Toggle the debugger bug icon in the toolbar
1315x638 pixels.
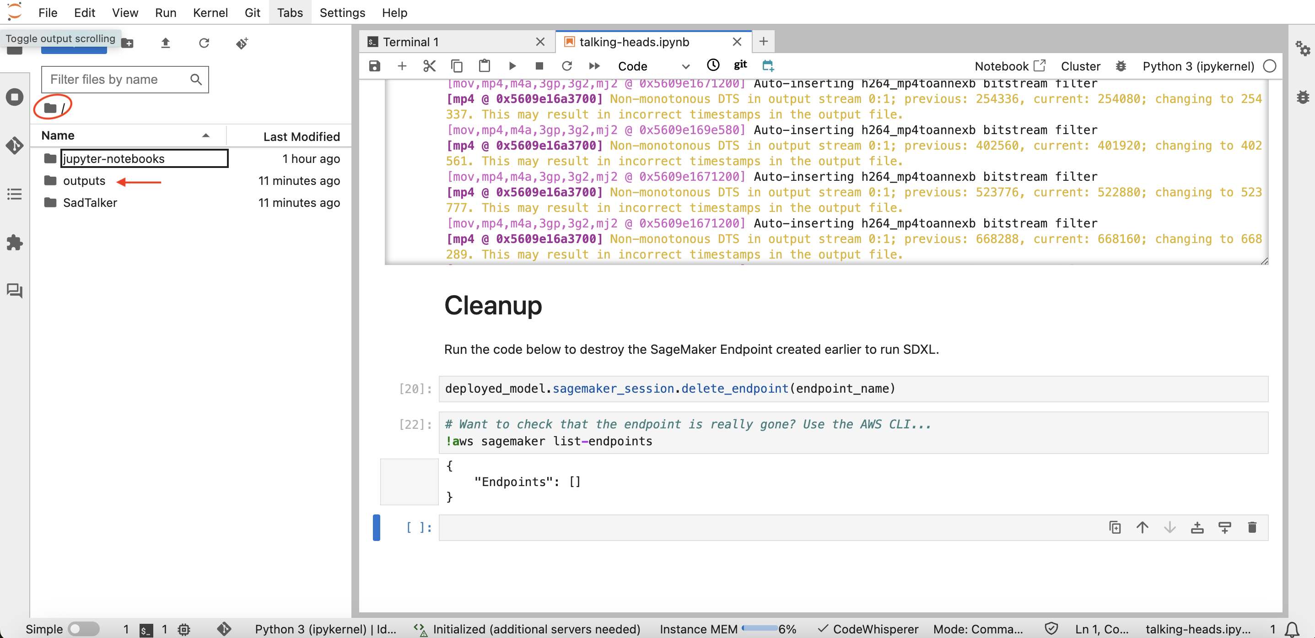pyautogui.click(x=1121, y=66)
